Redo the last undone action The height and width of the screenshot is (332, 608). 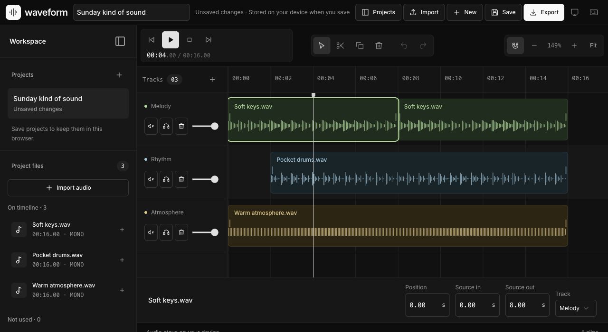coord(423,46)
